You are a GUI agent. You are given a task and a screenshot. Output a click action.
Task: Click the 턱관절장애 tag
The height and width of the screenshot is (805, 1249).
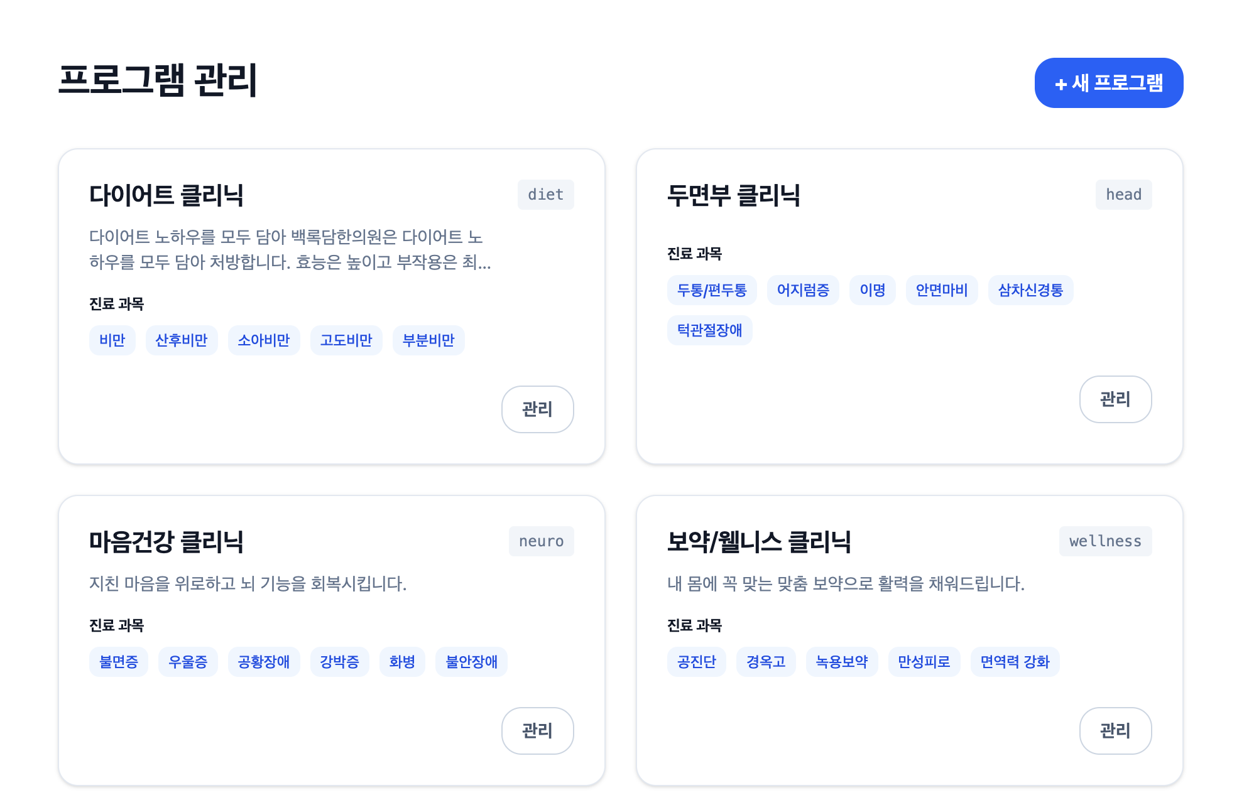tap(709, 330)
